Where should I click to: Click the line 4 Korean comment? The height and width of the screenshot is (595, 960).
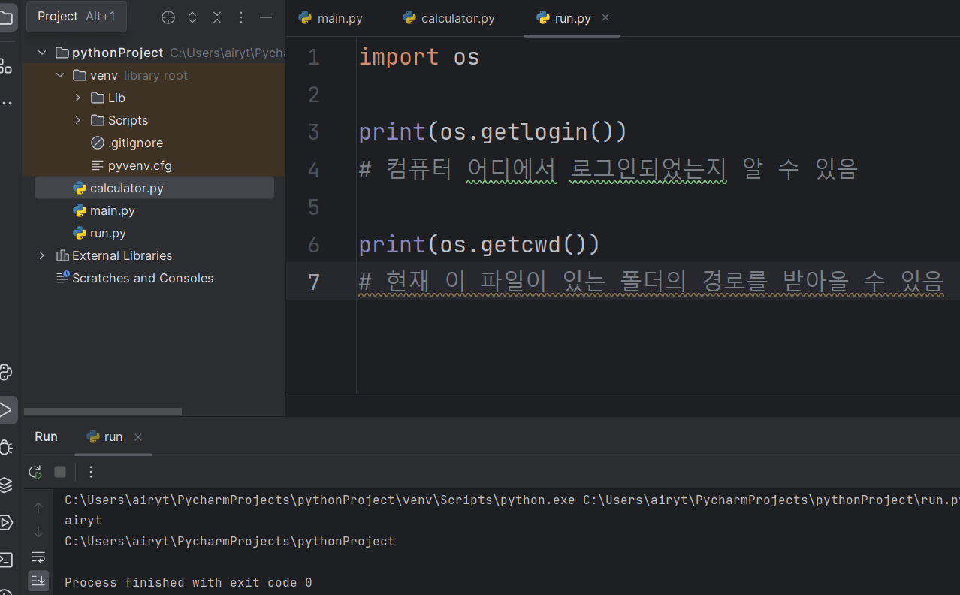click(x=608, y=170)
